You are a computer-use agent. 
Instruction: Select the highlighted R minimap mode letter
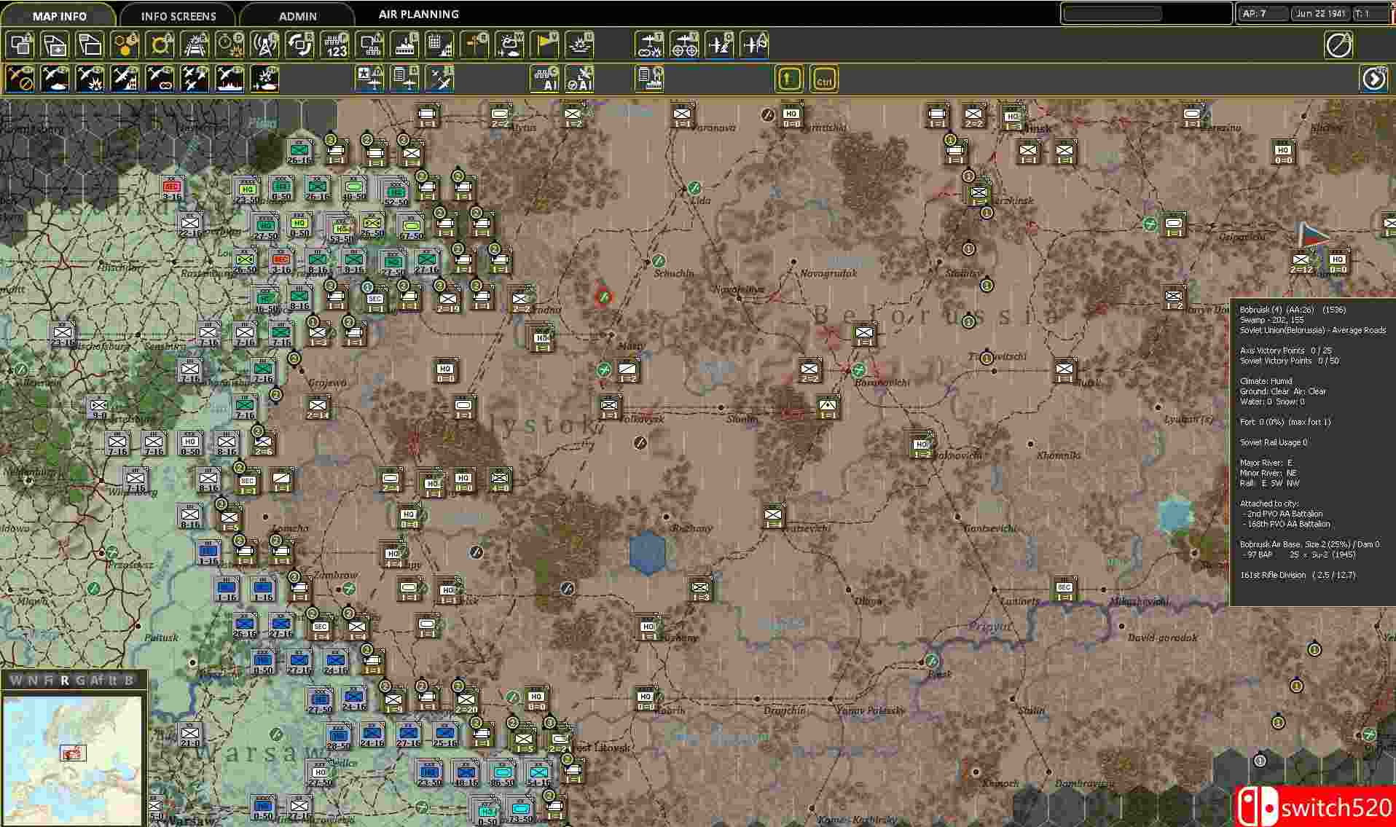click(x=65, y=681)
